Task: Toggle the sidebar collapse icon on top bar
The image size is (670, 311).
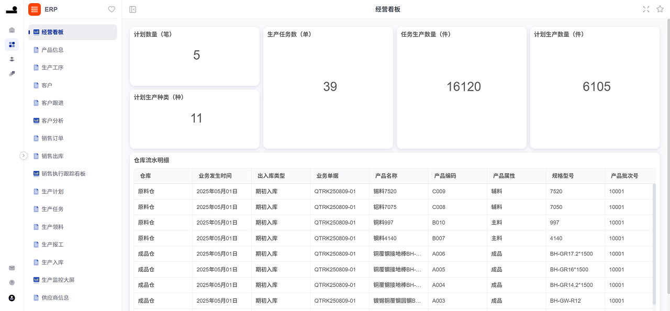Action: 132,9
